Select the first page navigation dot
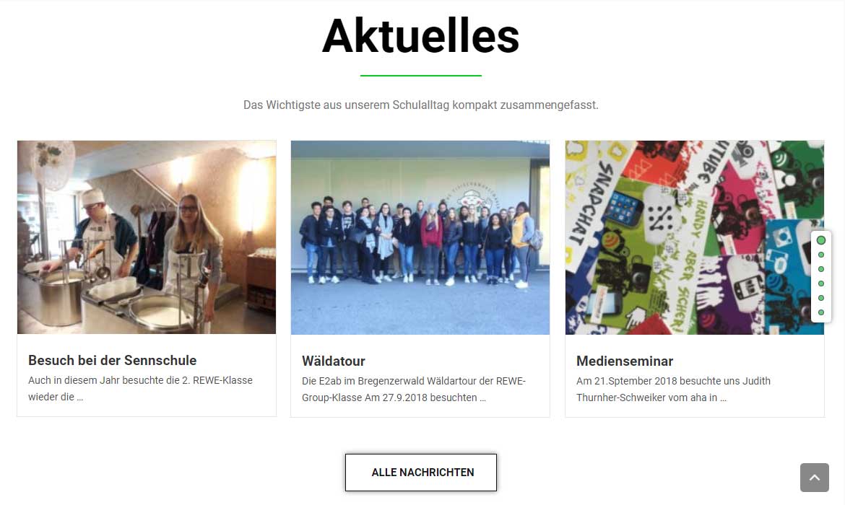The image size is (845, 505). [x=820, y=240]
